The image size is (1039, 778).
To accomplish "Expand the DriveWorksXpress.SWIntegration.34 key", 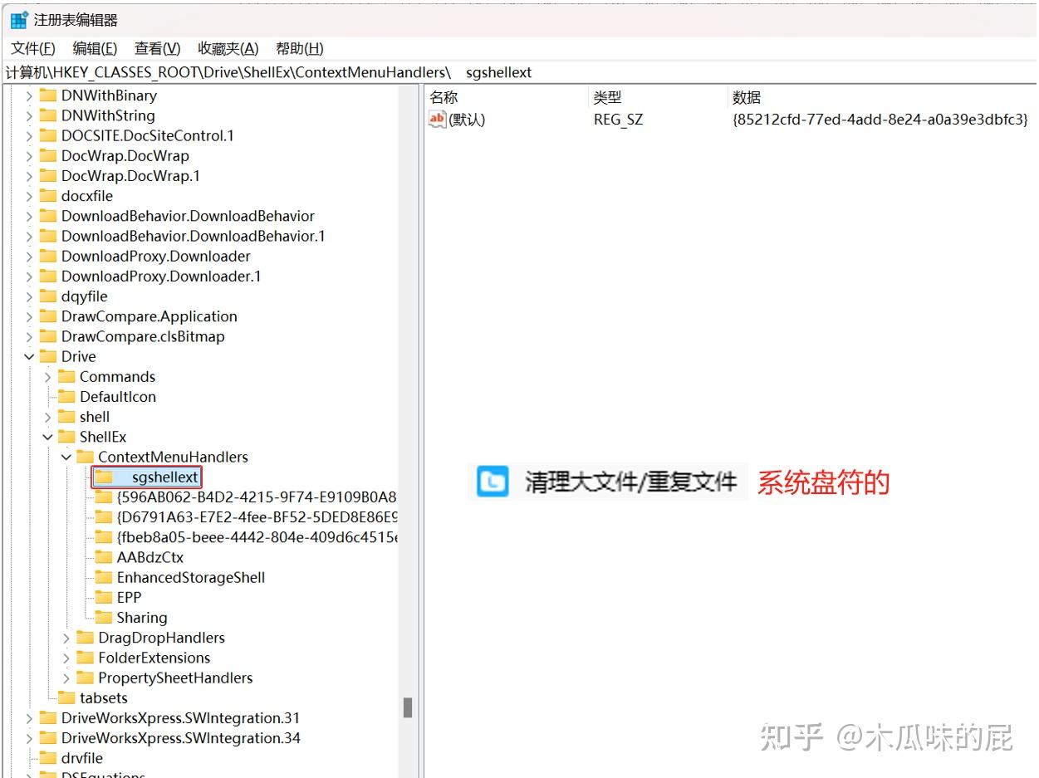I will pos(29,738).
